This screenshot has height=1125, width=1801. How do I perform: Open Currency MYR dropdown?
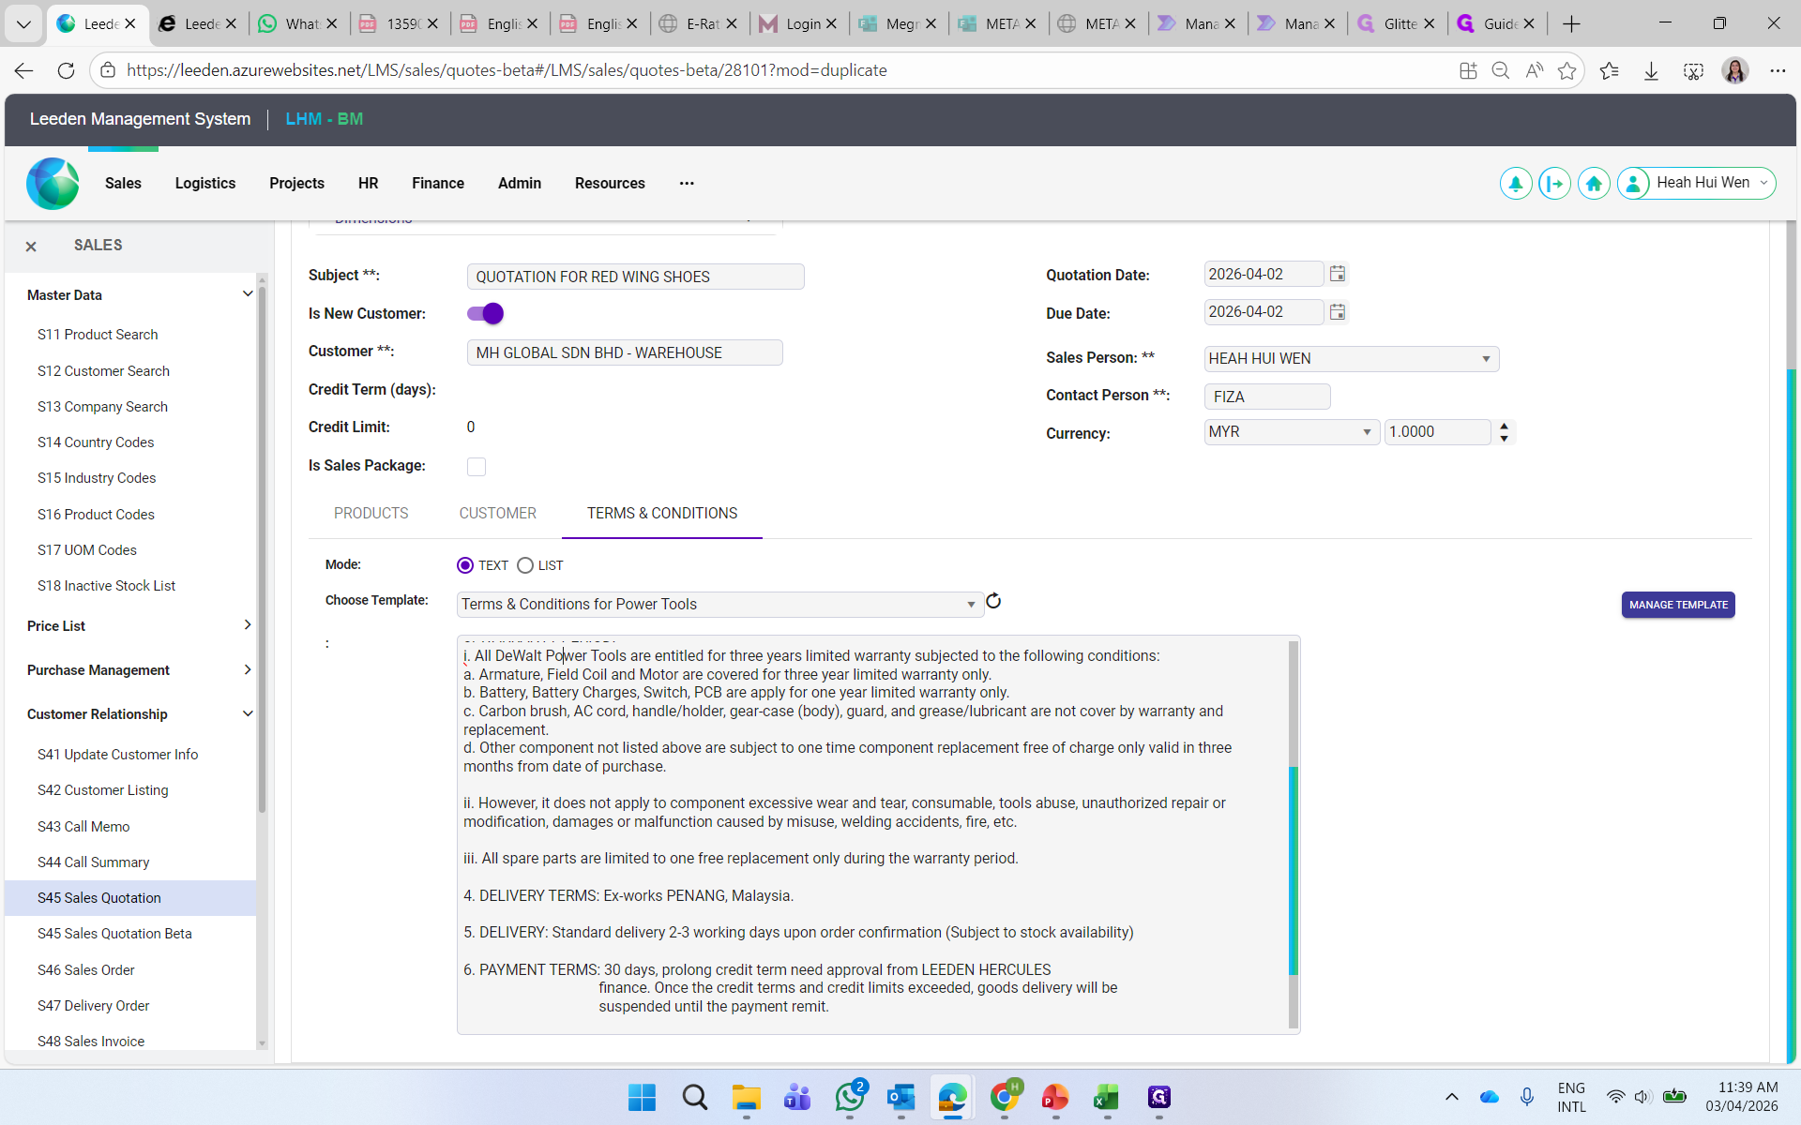1291,432
